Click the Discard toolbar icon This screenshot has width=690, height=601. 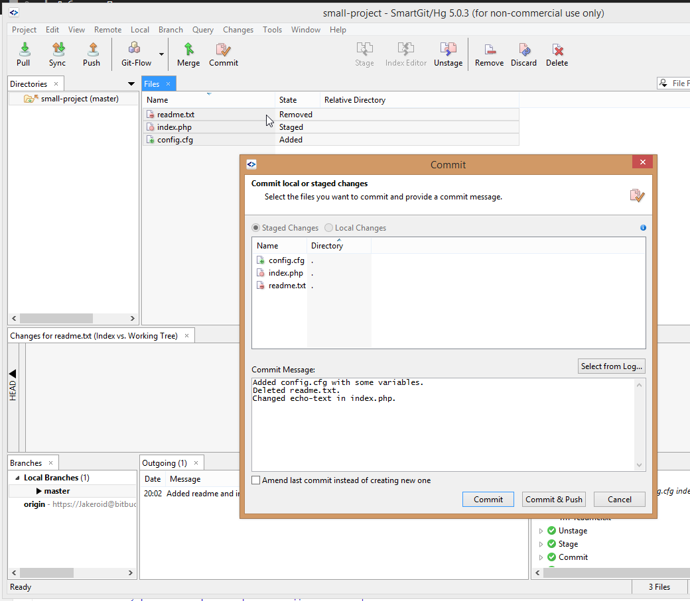[x=523, y=54]
